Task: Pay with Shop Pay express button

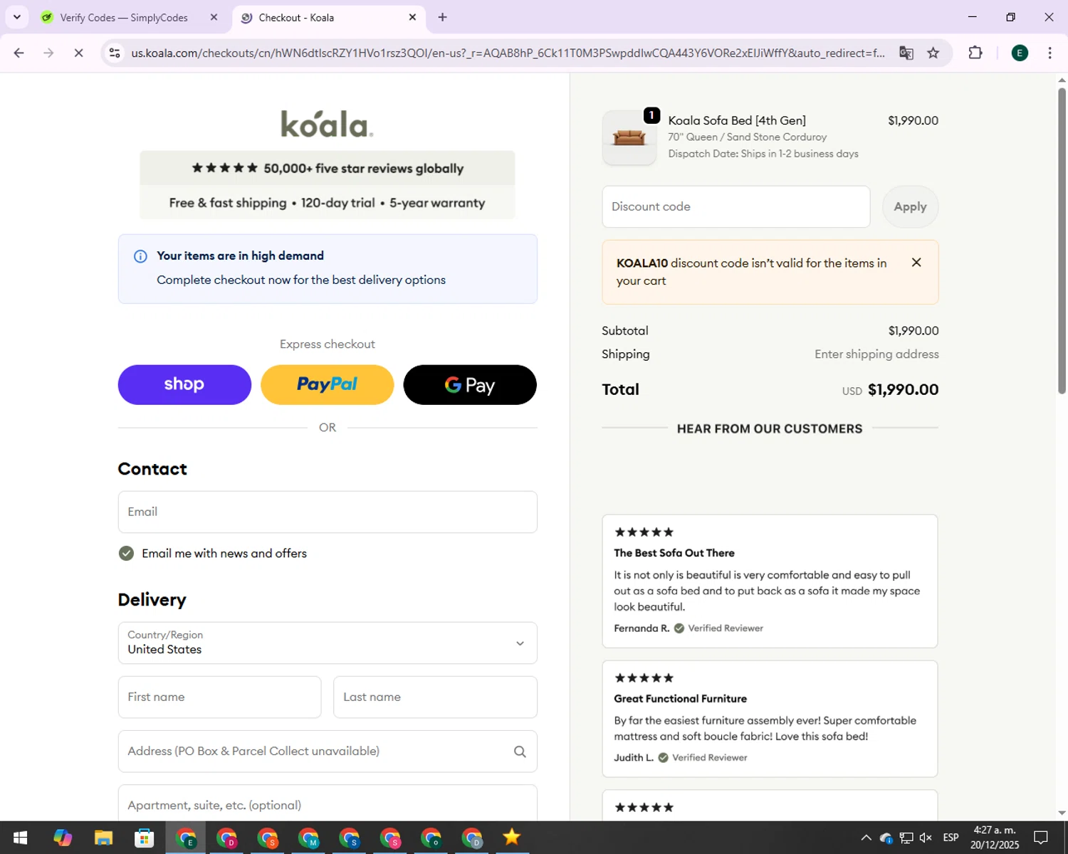Action: click(x=184, y=385)
